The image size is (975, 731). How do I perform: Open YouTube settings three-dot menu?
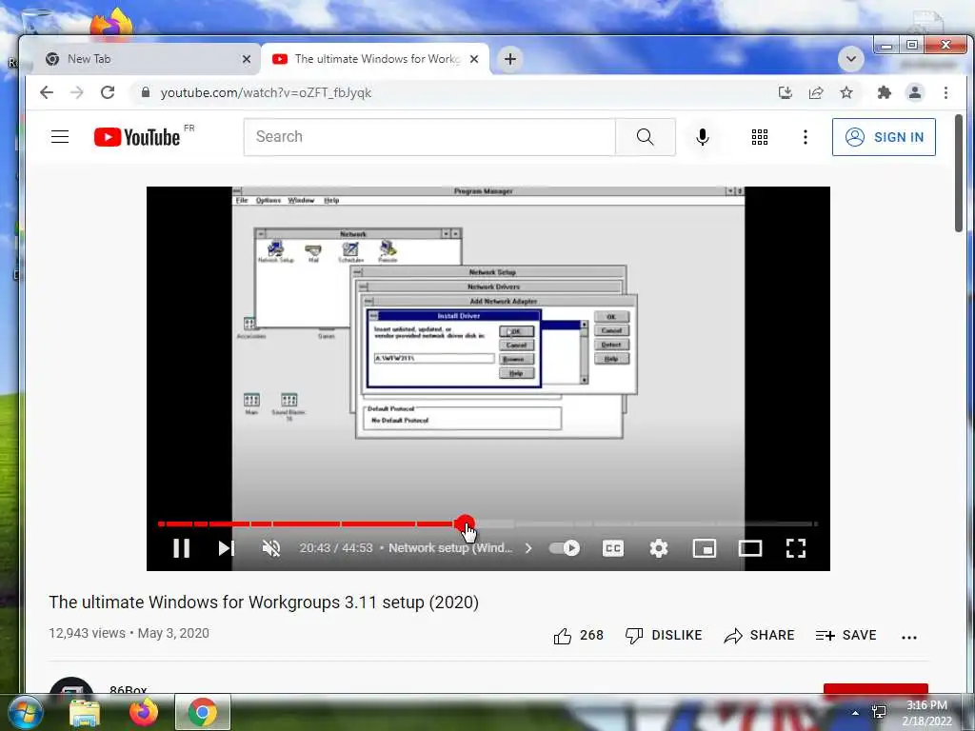pos(806,137)
